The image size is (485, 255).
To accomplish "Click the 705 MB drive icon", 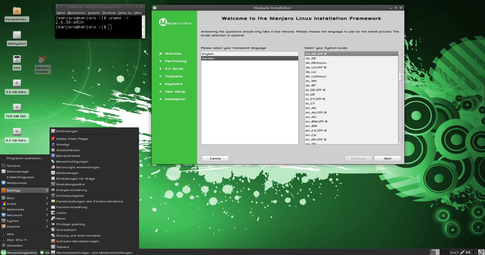I will tap(17, 108).
